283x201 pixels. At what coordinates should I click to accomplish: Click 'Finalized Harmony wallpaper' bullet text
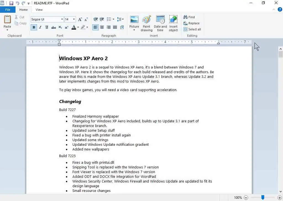96,117
